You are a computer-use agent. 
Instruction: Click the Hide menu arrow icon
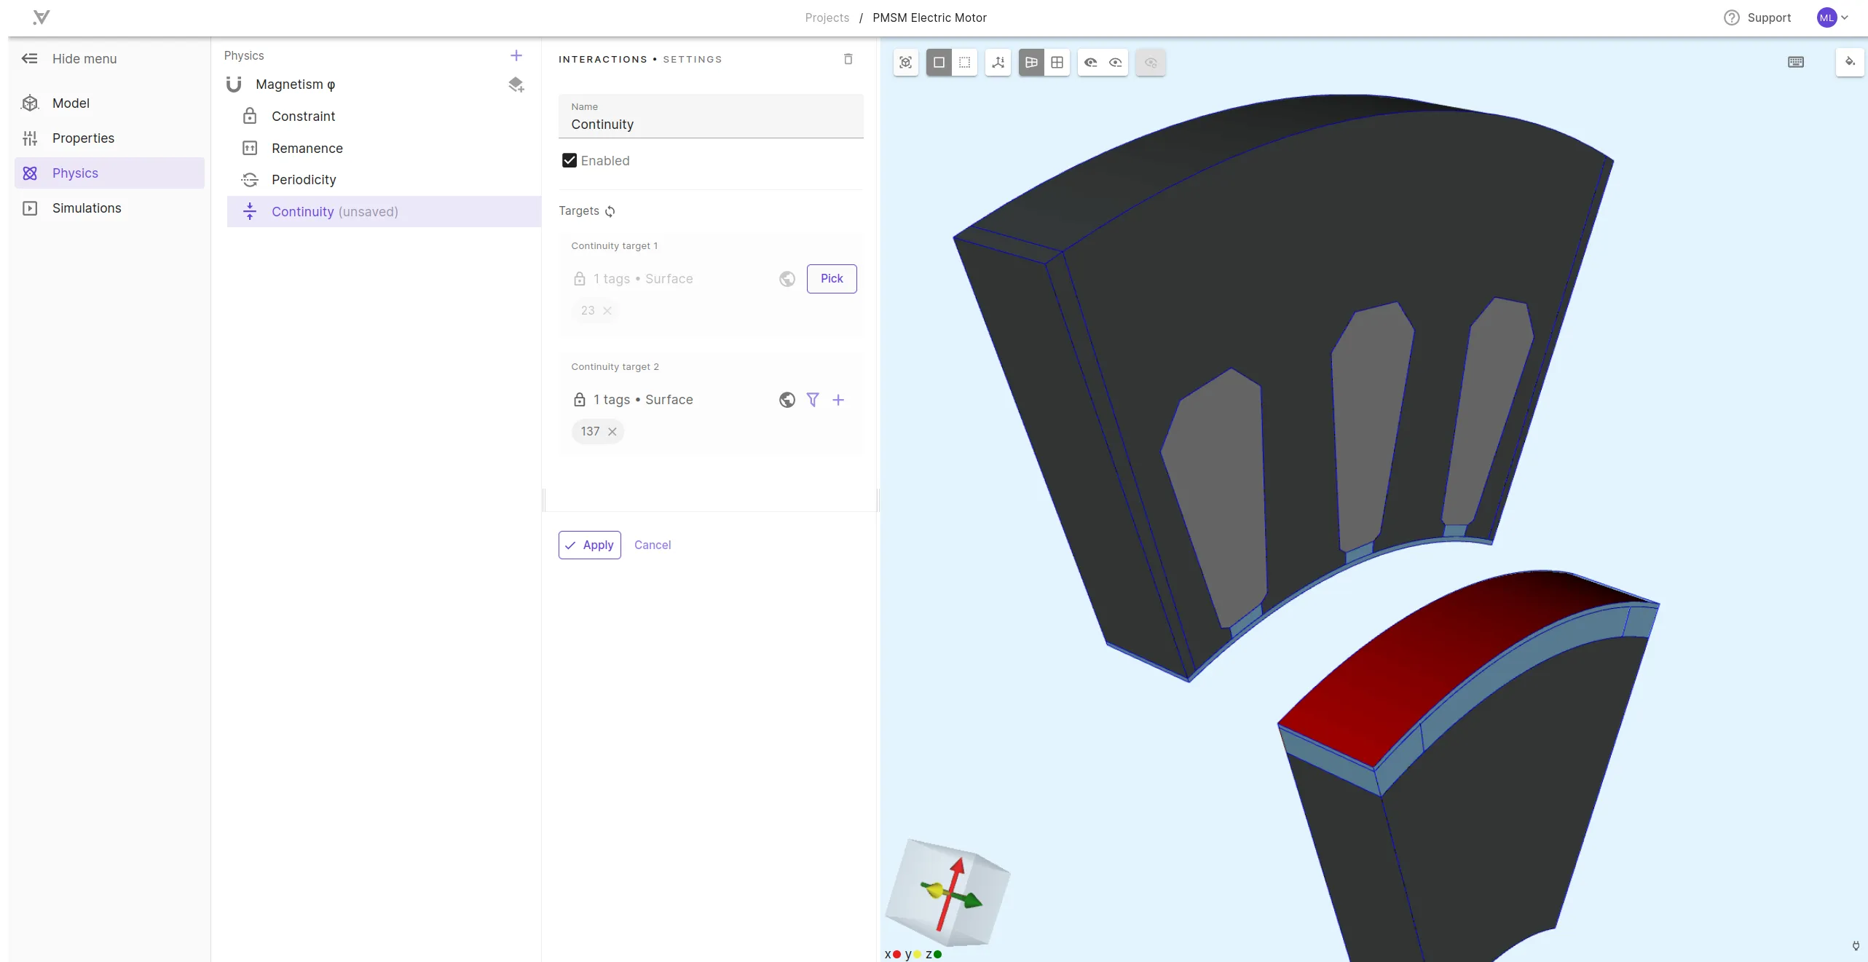click(29, 59)
